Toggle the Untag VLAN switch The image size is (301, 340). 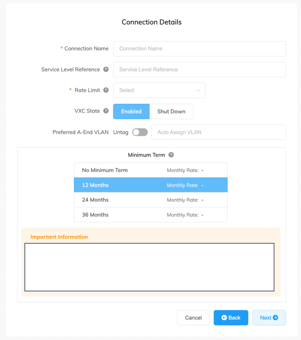point(140,132)
